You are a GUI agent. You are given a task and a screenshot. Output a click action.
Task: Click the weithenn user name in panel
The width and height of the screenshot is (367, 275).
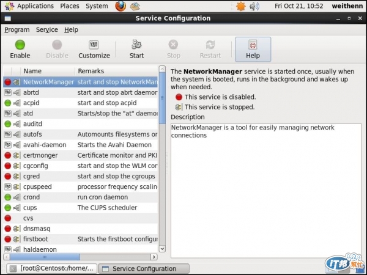(x=347, y=6)
